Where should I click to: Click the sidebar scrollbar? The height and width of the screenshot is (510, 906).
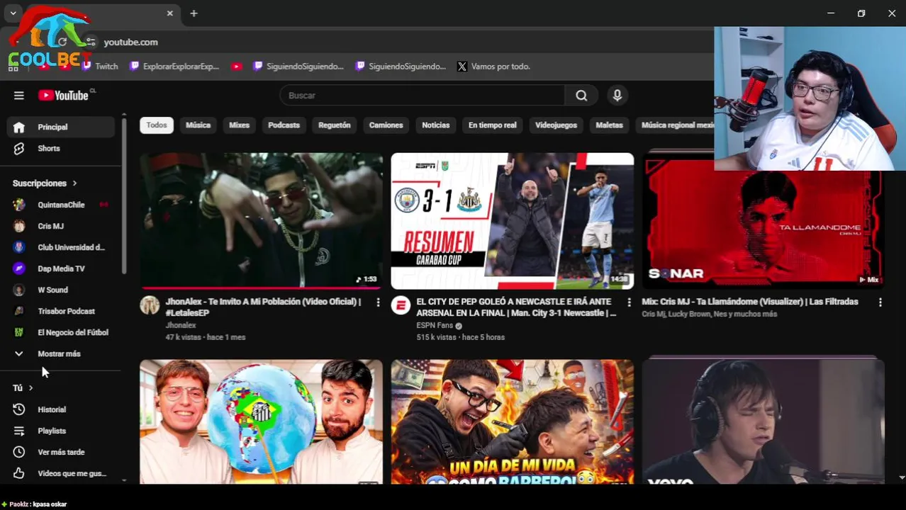coord(124,195)
